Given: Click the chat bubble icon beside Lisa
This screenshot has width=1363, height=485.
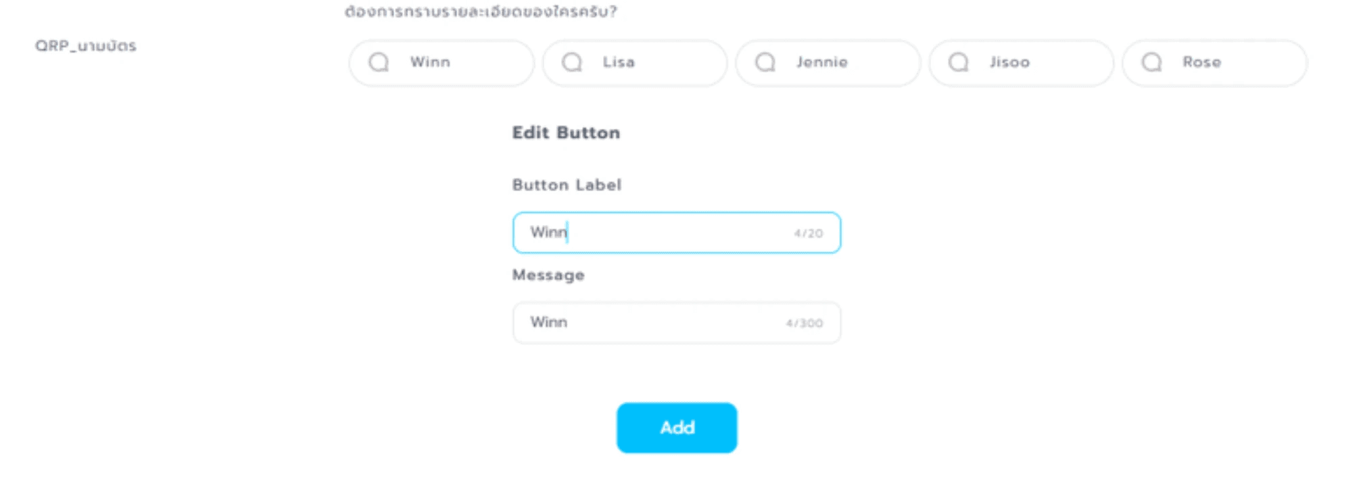Looking at the screenshot, I should click(572, 62).
